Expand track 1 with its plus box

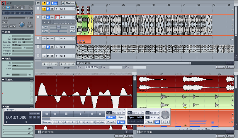click(38, 8)
